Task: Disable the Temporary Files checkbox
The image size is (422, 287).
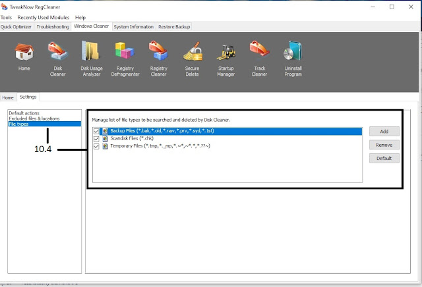Action: (96, 146)
